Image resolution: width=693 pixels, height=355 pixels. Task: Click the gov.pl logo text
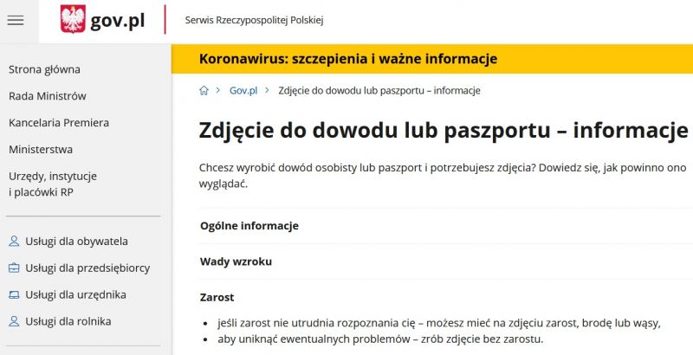(x=118, y=20)
